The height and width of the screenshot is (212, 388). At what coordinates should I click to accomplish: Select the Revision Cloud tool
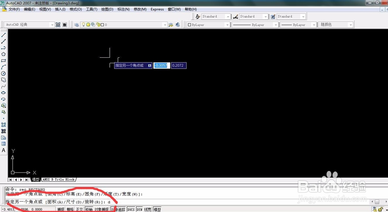pos(3,80)
